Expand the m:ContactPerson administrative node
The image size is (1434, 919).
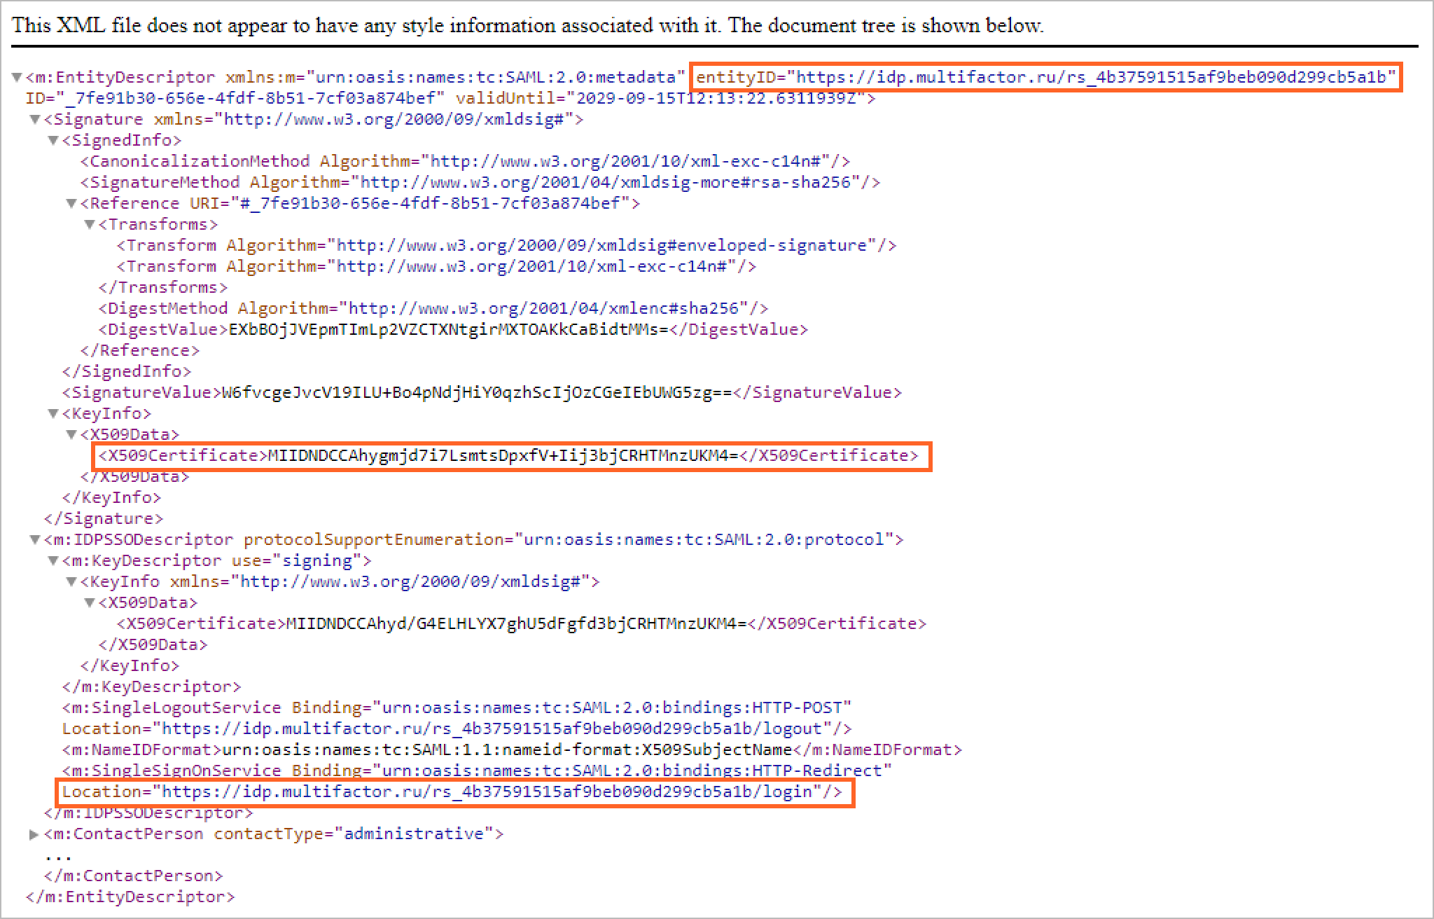(34, 834)
